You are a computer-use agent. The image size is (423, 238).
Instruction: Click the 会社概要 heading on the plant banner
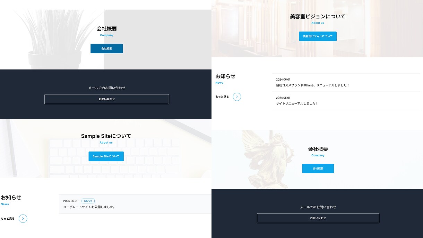pos(107,29)
